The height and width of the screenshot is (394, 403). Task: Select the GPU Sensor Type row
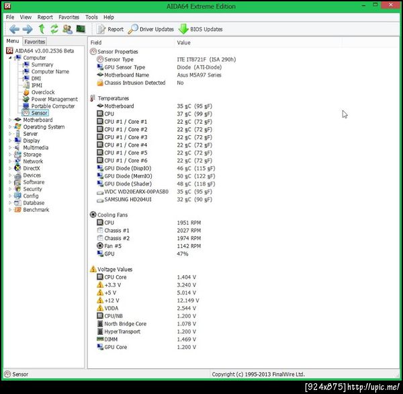[159, 67]
